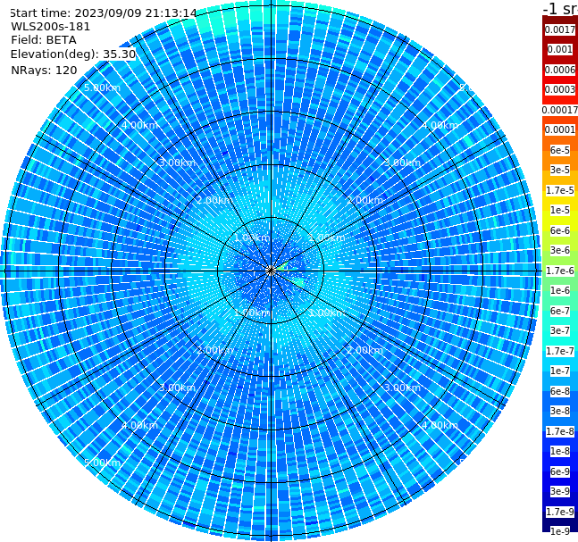
Task: Select the 1.7e-5 colorbar value
Action: pos(560,190)
